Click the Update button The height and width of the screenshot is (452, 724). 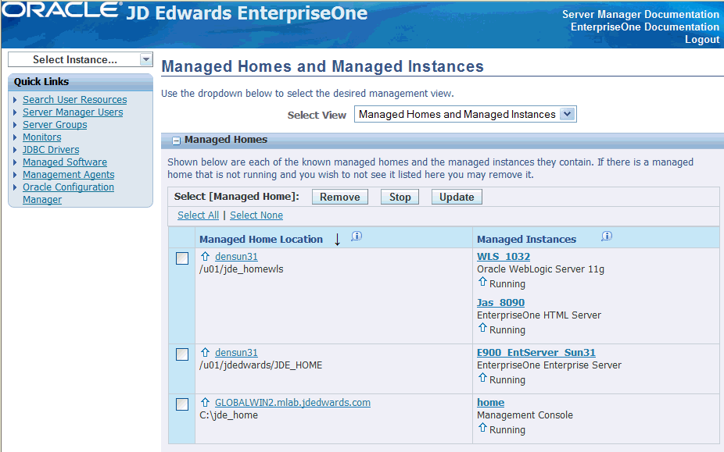click(457, 197)
